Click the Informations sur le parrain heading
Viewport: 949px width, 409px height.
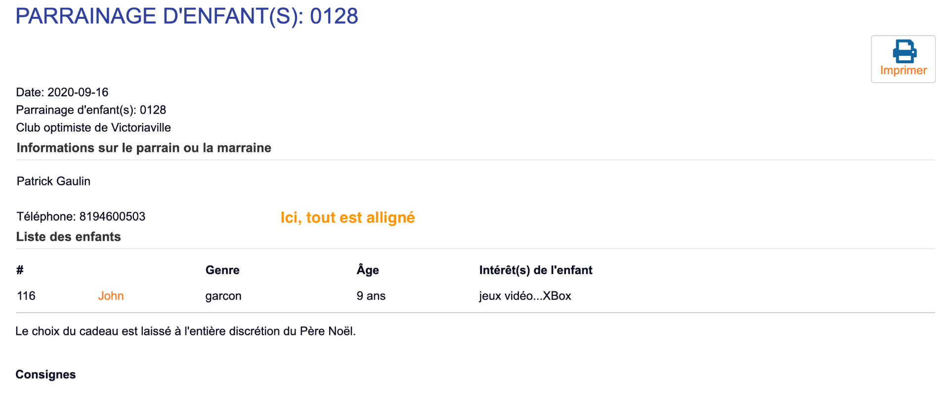coord(144,148)
